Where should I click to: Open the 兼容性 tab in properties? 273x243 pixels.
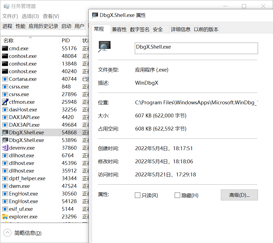(119, 29)
